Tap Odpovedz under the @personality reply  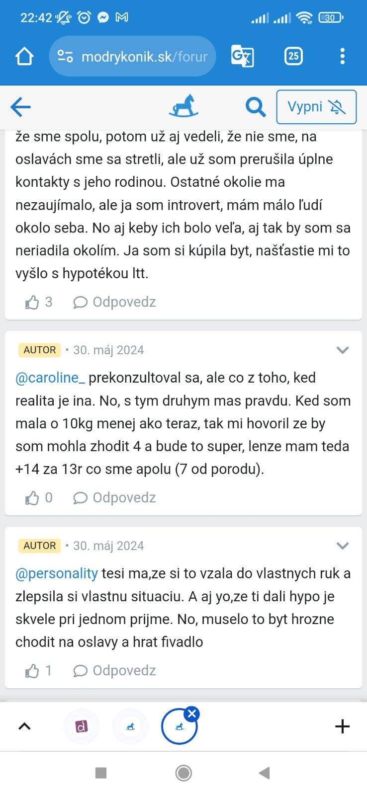[x=115, y=671]
